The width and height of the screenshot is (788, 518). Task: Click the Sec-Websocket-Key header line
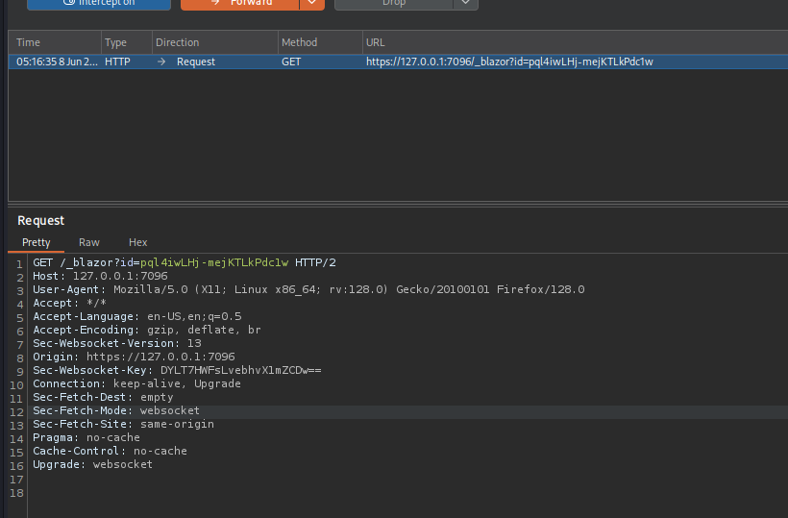pos(177,371)
